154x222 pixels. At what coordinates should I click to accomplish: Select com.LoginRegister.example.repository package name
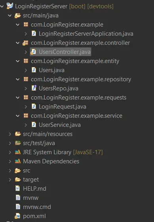click(x=81, y=79)
